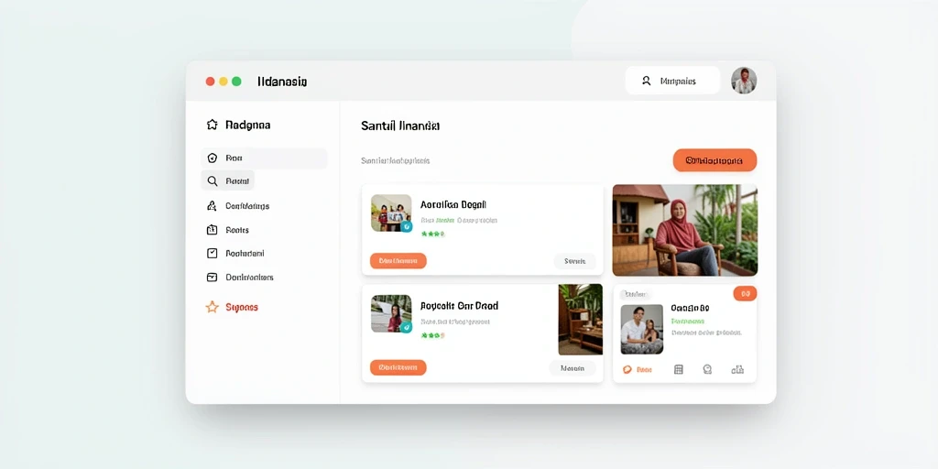This screenshot has width=938, height=469.
Task: Click grey tag chip atop bottom-right card
Action: (636, 294)
